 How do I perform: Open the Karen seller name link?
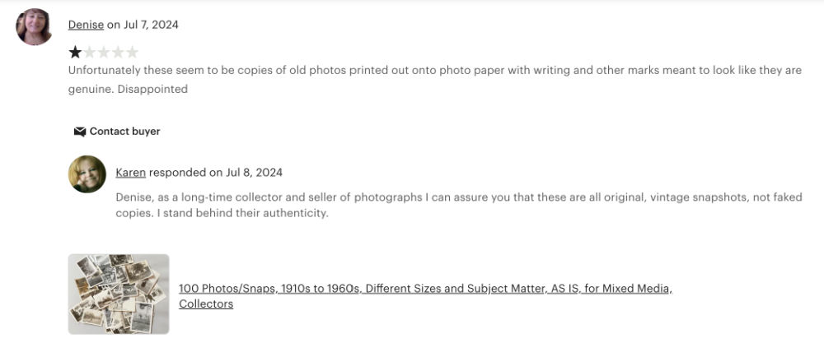130,173
